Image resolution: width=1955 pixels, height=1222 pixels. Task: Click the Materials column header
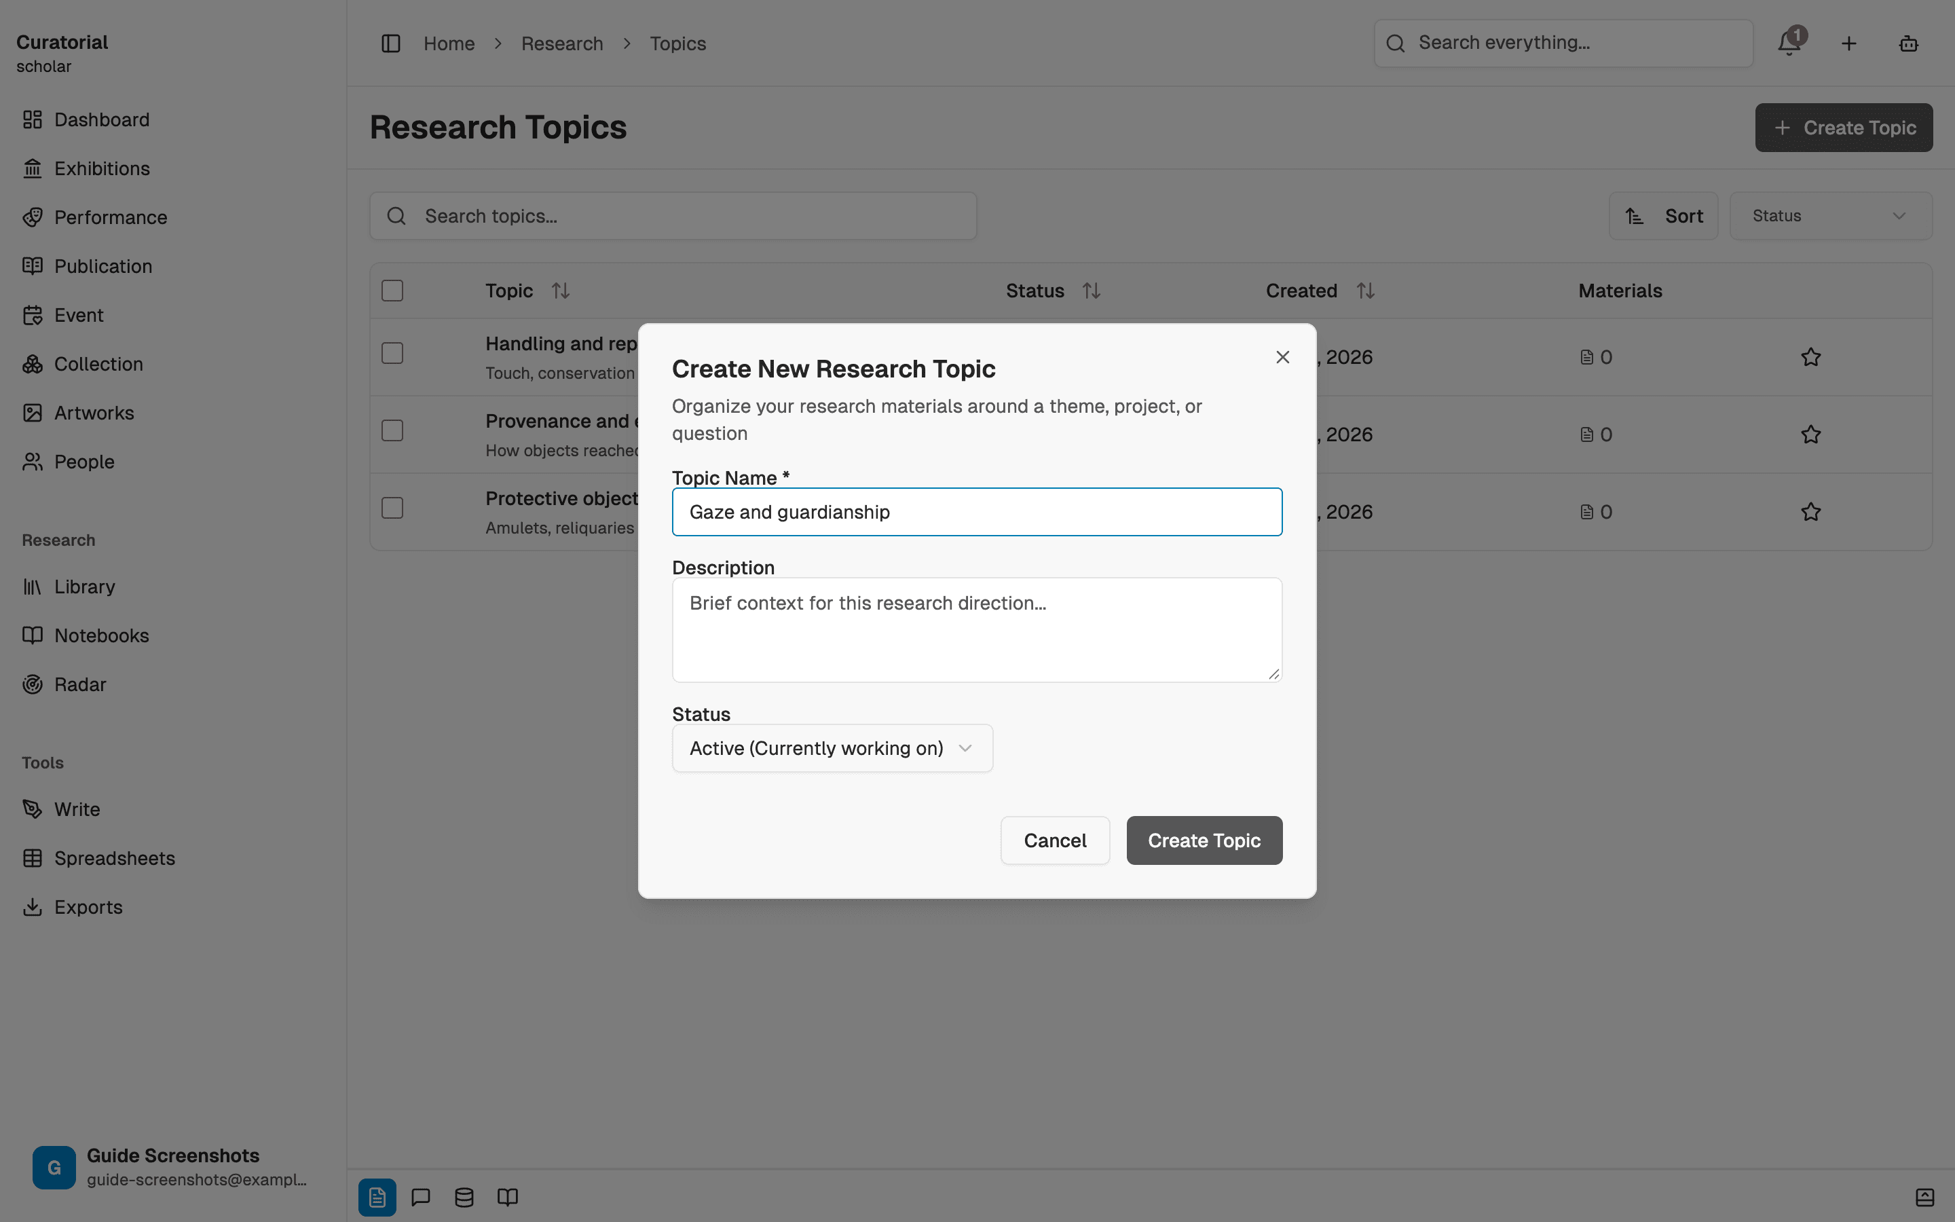(1620, 291)
